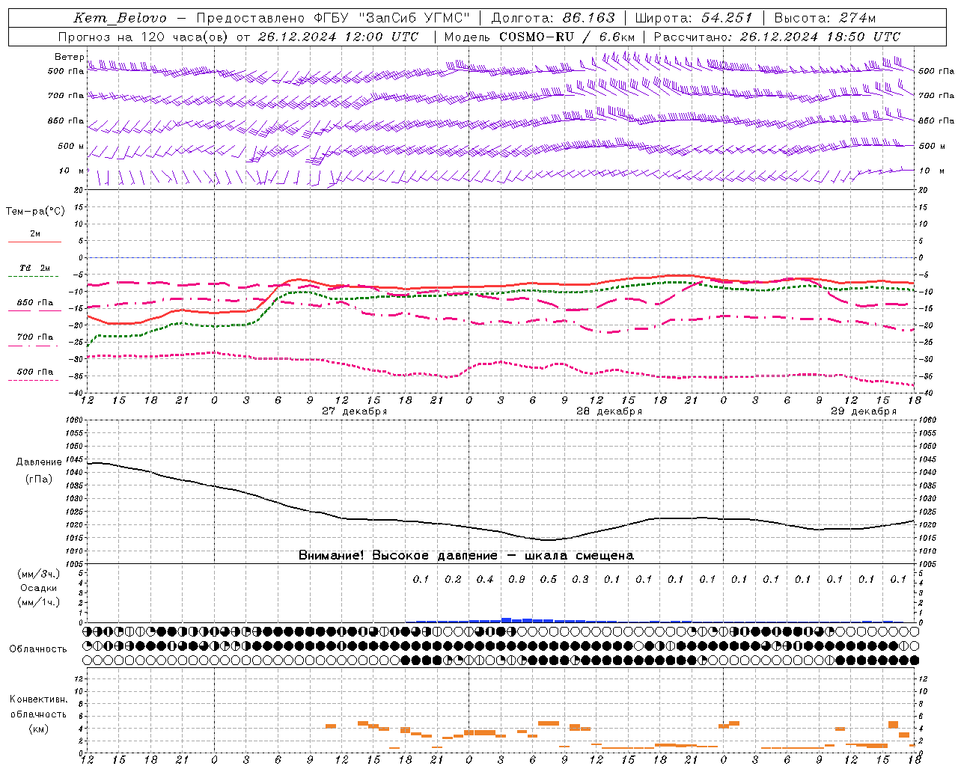Click the longitude value 86.163

[589, 18]
